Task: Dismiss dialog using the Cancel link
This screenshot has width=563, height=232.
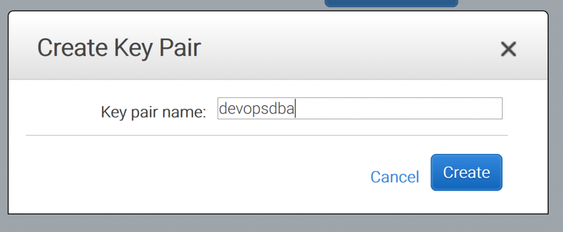Action: [x=395, y=176]
